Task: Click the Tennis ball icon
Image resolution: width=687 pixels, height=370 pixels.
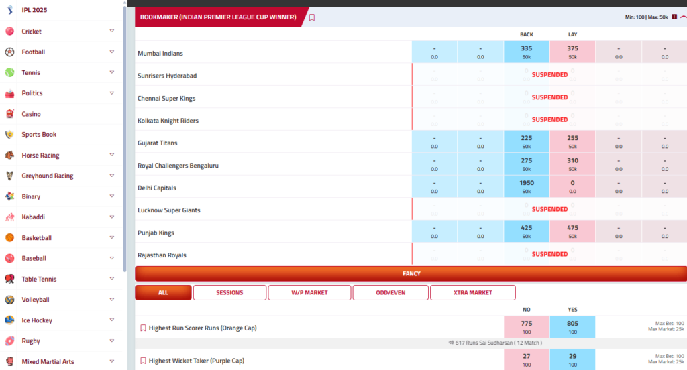Action: [x=9, y=72]
